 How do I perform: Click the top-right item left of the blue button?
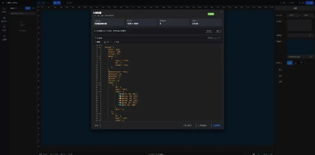click(x=302, y=3)
